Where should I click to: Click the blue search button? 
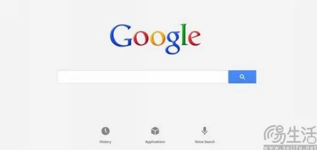point(242,77)
